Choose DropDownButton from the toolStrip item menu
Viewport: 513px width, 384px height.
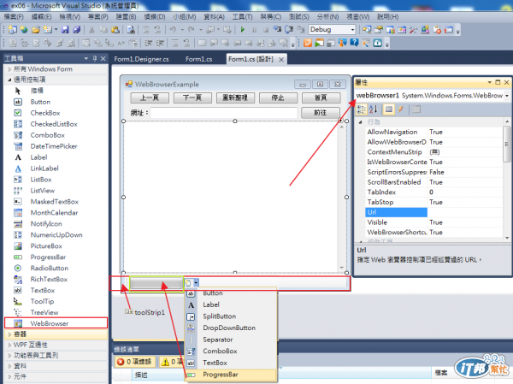[x=232, y=328]
